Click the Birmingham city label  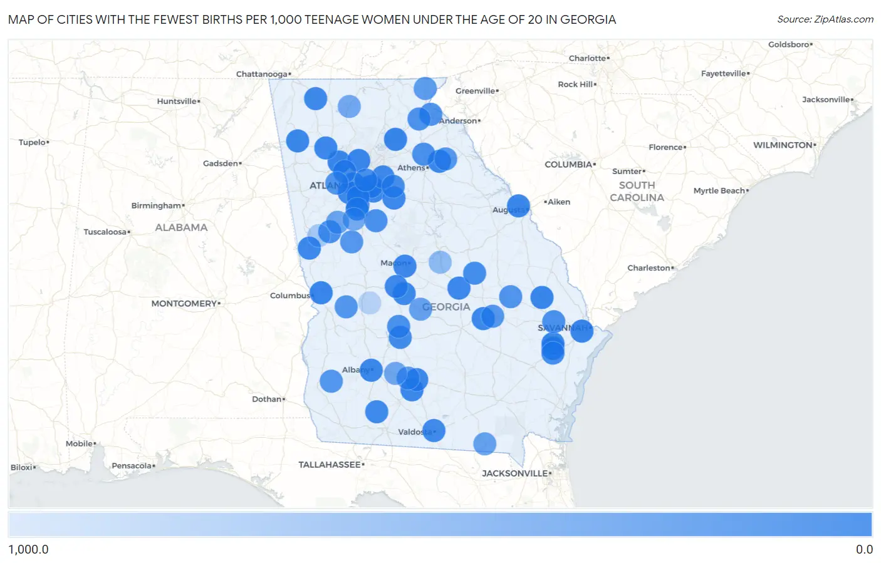tap(156, 205)
